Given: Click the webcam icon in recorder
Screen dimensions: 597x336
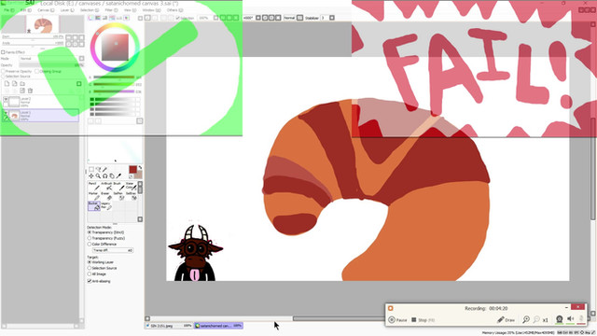Looking at the screenshot, I should click(559, 319).
